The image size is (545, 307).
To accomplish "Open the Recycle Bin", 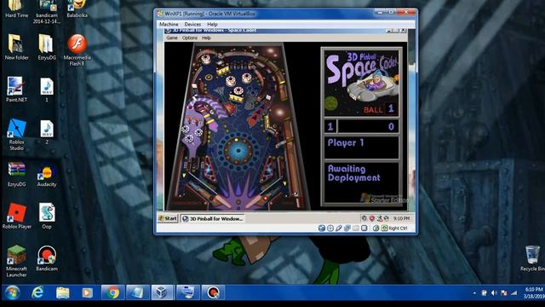I will point(532,258).
